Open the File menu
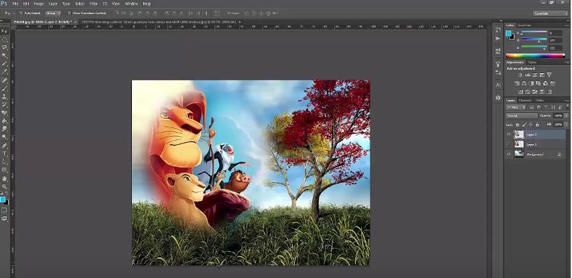 click(x=15, y=3)
